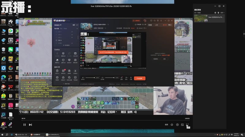Open 抖音 TikTok desktop icon in recording
This screenshot has height=137, width=245.
click(10, 125)
